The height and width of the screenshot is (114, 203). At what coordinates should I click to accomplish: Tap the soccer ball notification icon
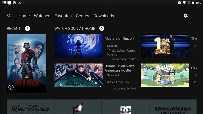(14, 3)
